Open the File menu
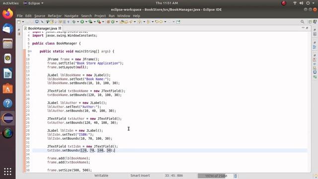This screenshot has width=318, height=179. [x=20, y=16]
